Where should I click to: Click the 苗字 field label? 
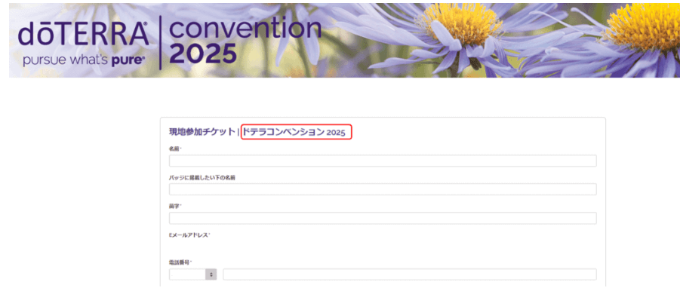[175, 206]
